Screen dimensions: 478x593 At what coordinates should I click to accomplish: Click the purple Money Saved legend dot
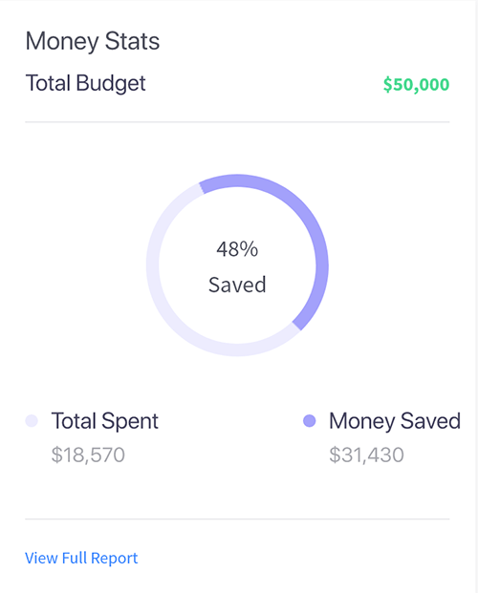(x=310, y=420)
